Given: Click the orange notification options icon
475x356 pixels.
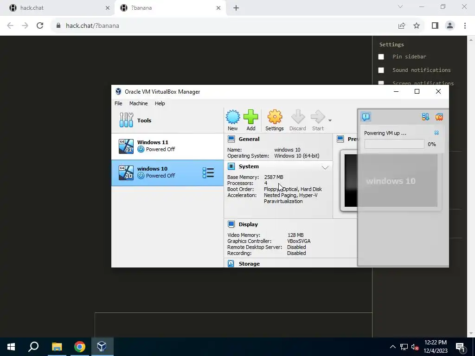Looking at the screenshot, I should [439, 117].
